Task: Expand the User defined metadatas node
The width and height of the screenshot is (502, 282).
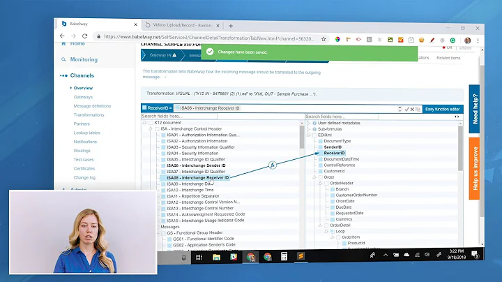Action: pyautogui.click(x=309, y=123)
